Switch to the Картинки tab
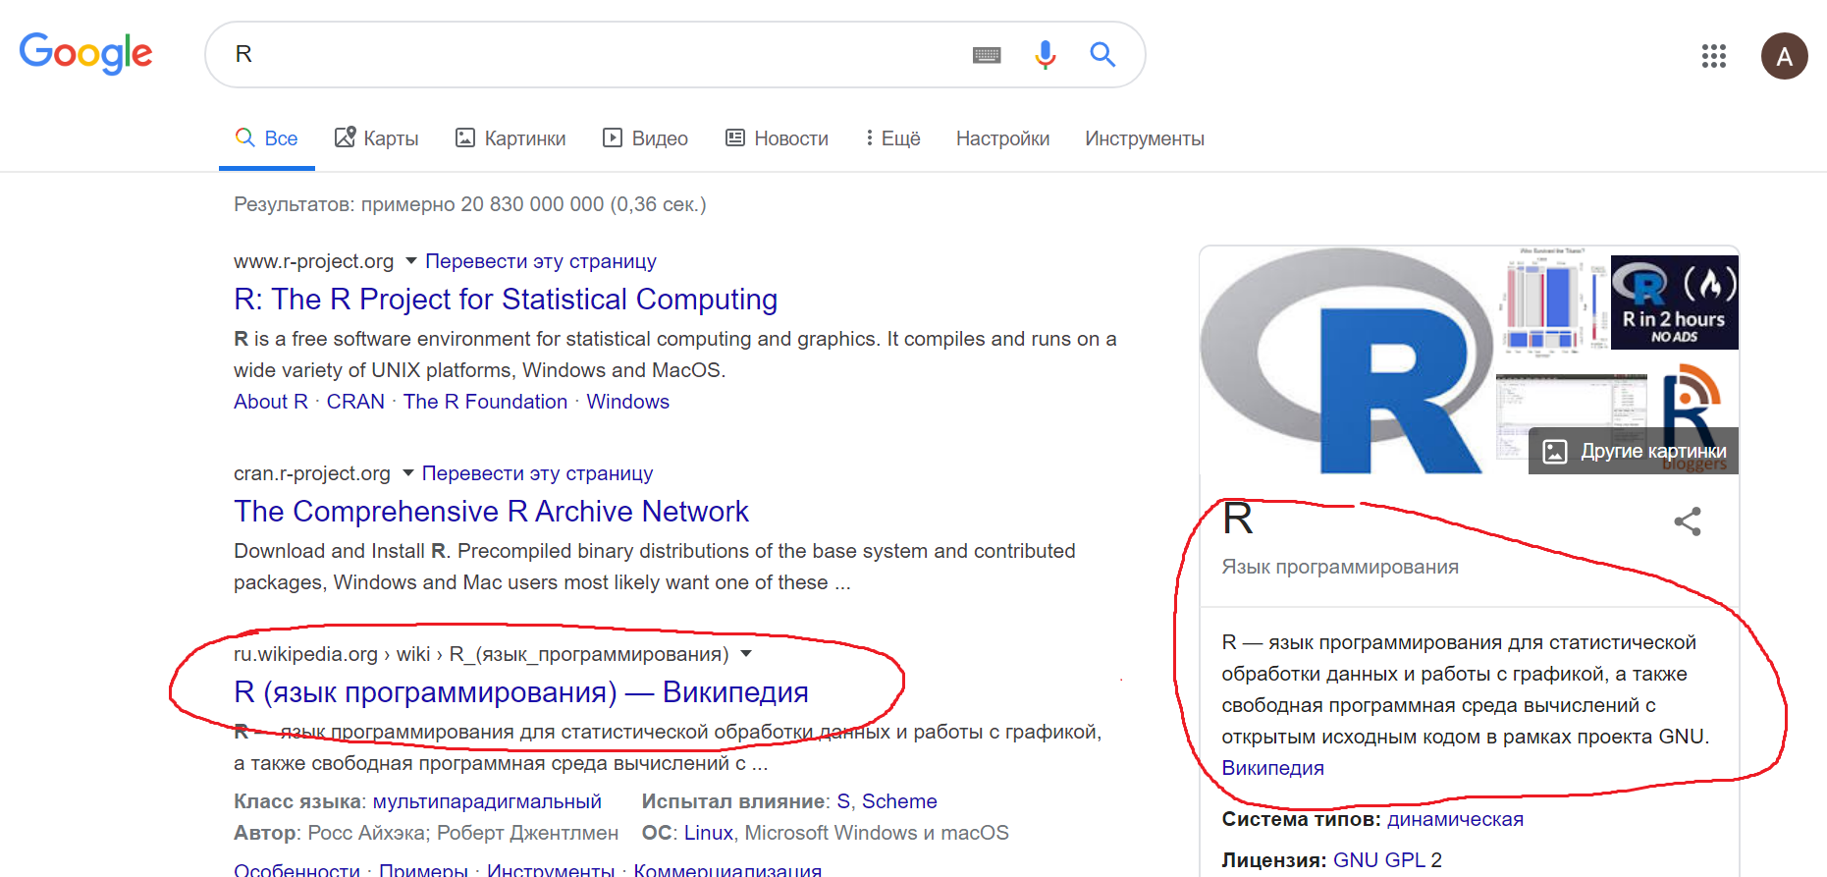Viewport: 1827px width, 877px height. (510, 138)
